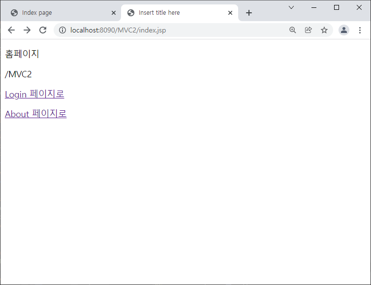
Task: Close the Insert title here tab
Action: coord(230,13)
